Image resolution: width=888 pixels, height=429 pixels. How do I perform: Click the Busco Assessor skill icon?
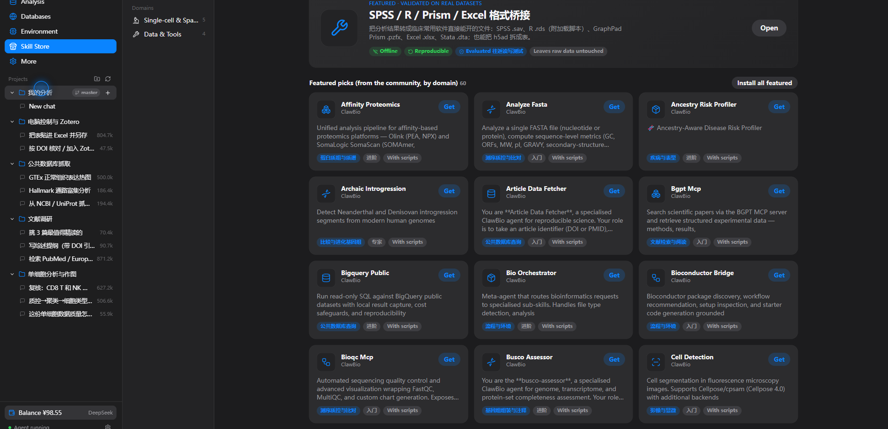click(491, 362)
